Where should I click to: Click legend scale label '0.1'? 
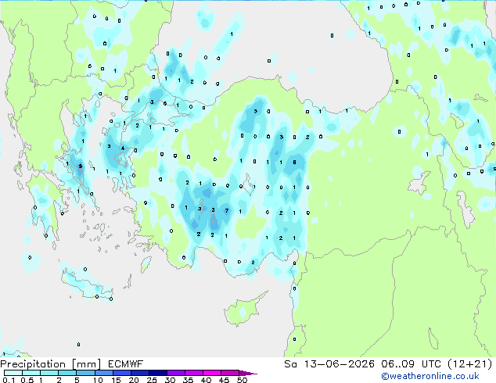coord(9,380)
